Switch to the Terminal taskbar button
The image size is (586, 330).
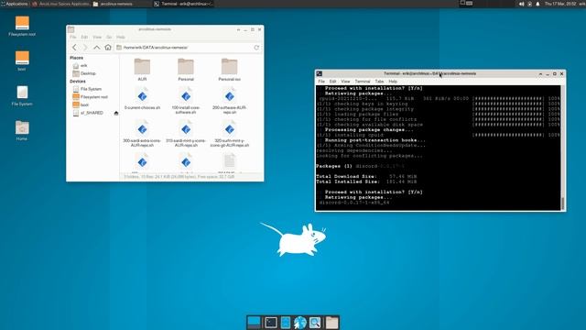pos(183,4)
